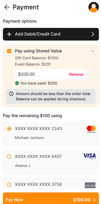
Task: Click the Discover card logo
Action: (90, 185)
